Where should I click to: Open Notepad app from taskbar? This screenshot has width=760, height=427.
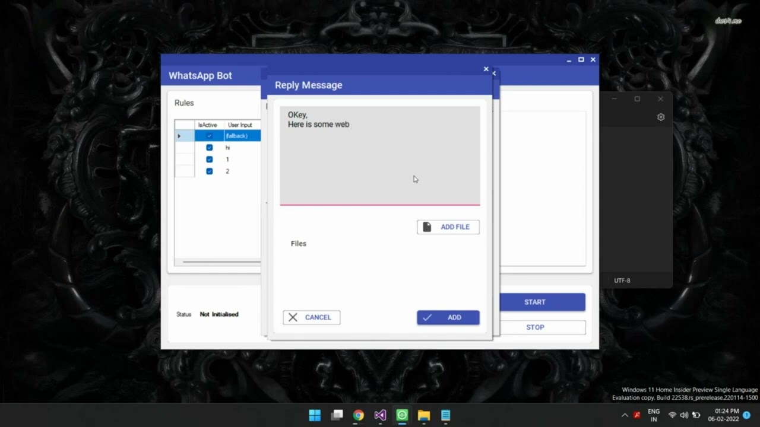coord(445,415)
